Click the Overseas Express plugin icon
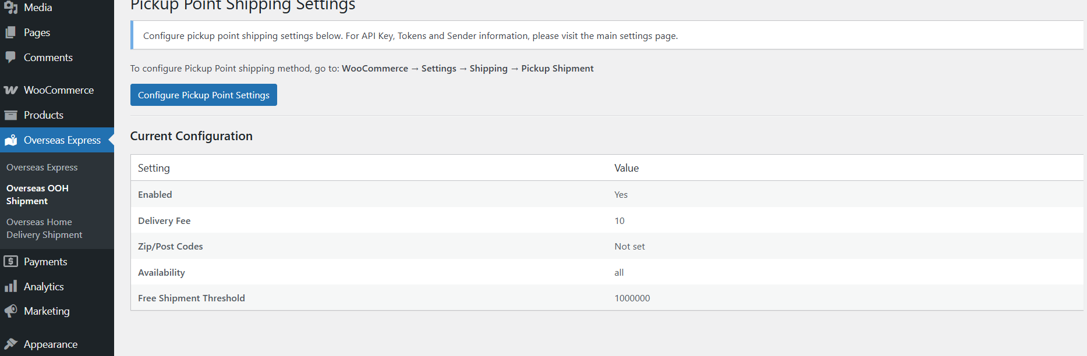This screenshot has height=356, width=1087. 10,140
